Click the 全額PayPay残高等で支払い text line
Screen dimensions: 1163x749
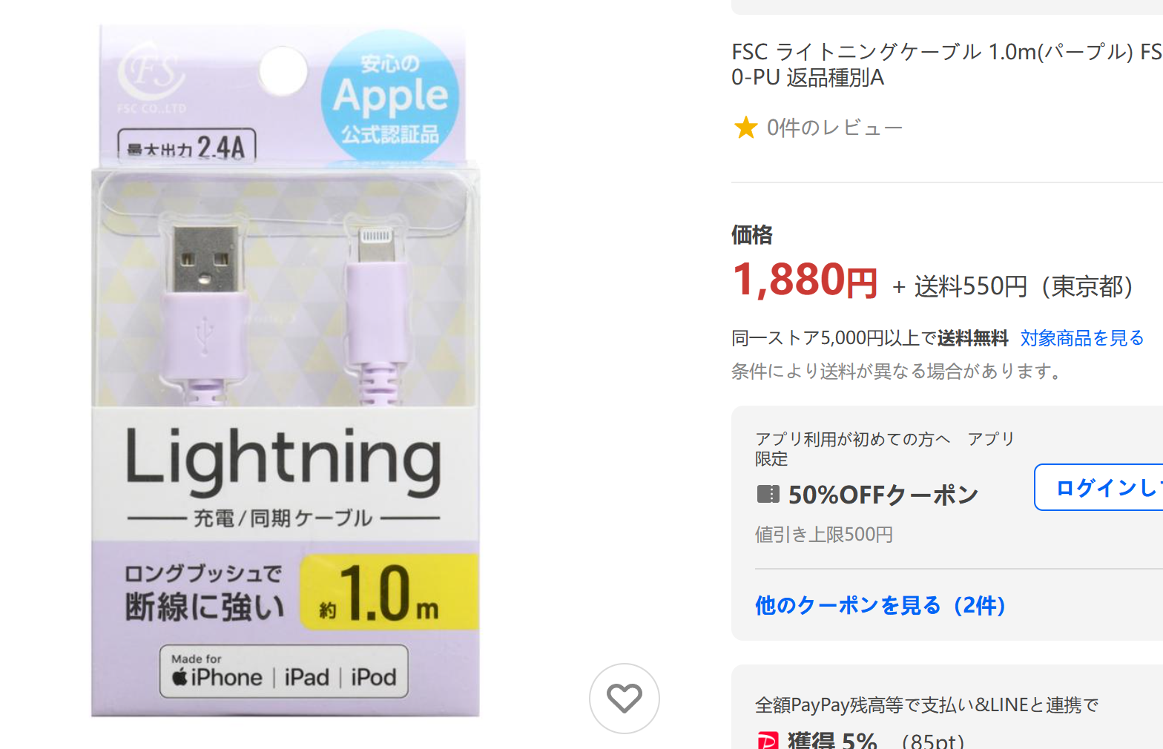point(926,705)
